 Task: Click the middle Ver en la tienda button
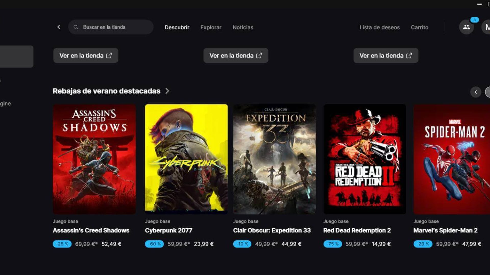coord(236,56)
